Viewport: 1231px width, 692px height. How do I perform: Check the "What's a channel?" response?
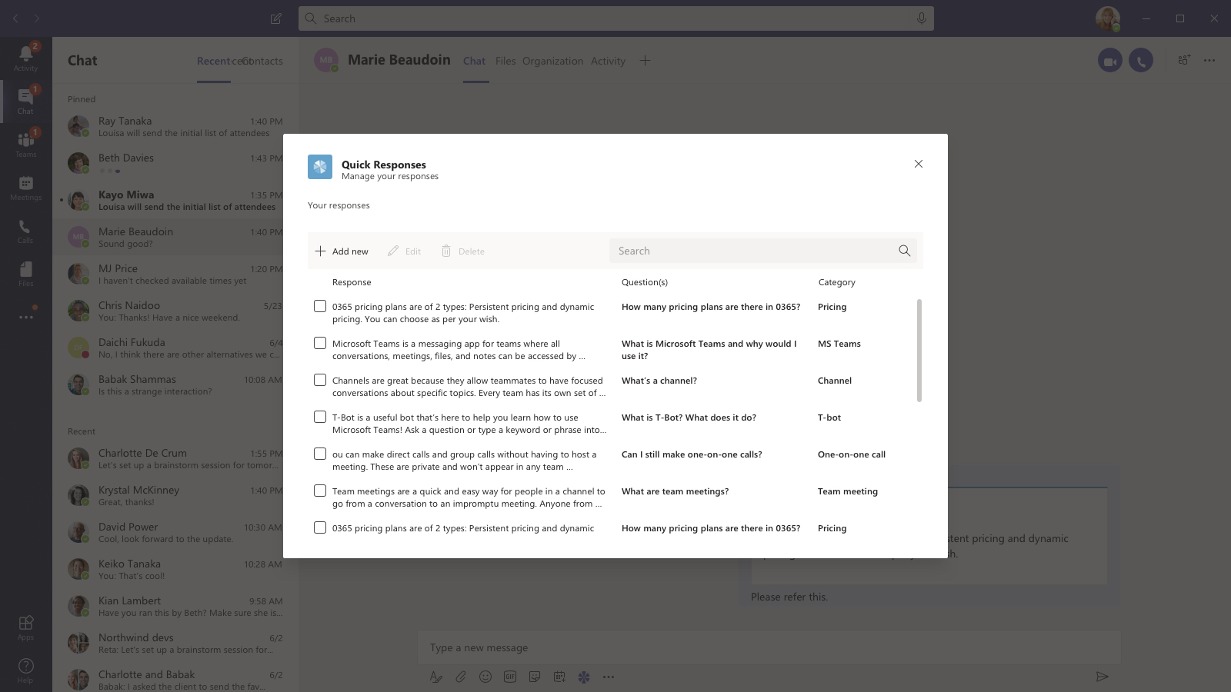[320, 380]
